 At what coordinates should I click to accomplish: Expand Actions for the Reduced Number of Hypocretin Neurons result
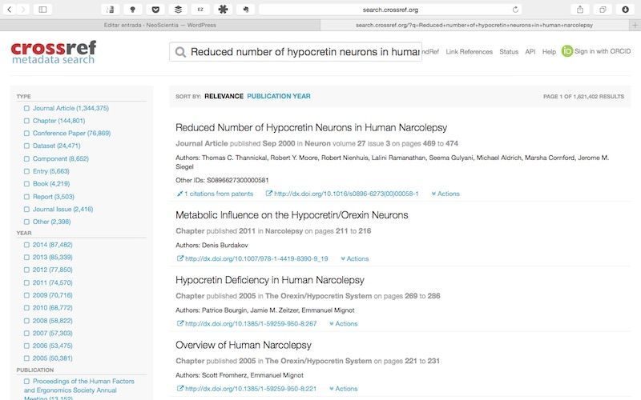coord(445,194)
